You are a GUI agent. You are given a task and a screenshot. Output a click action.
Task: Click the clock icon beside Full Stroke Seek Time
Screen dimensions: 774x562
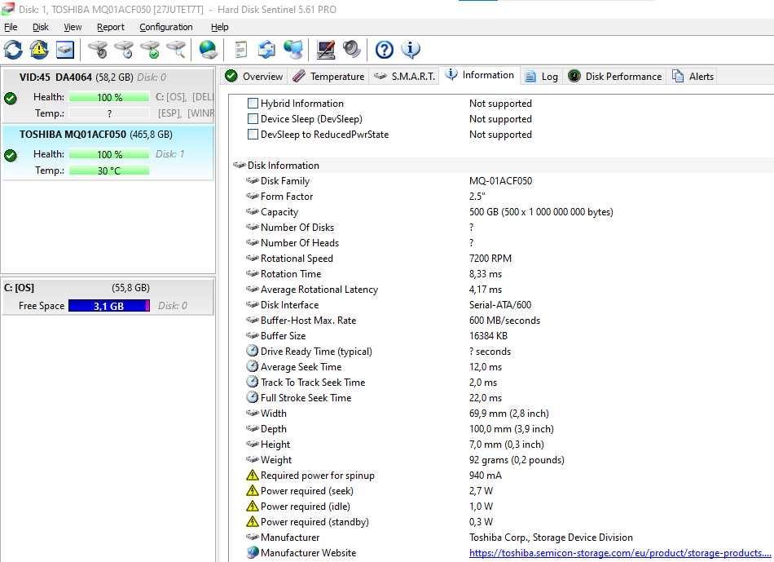pos(253,397)
